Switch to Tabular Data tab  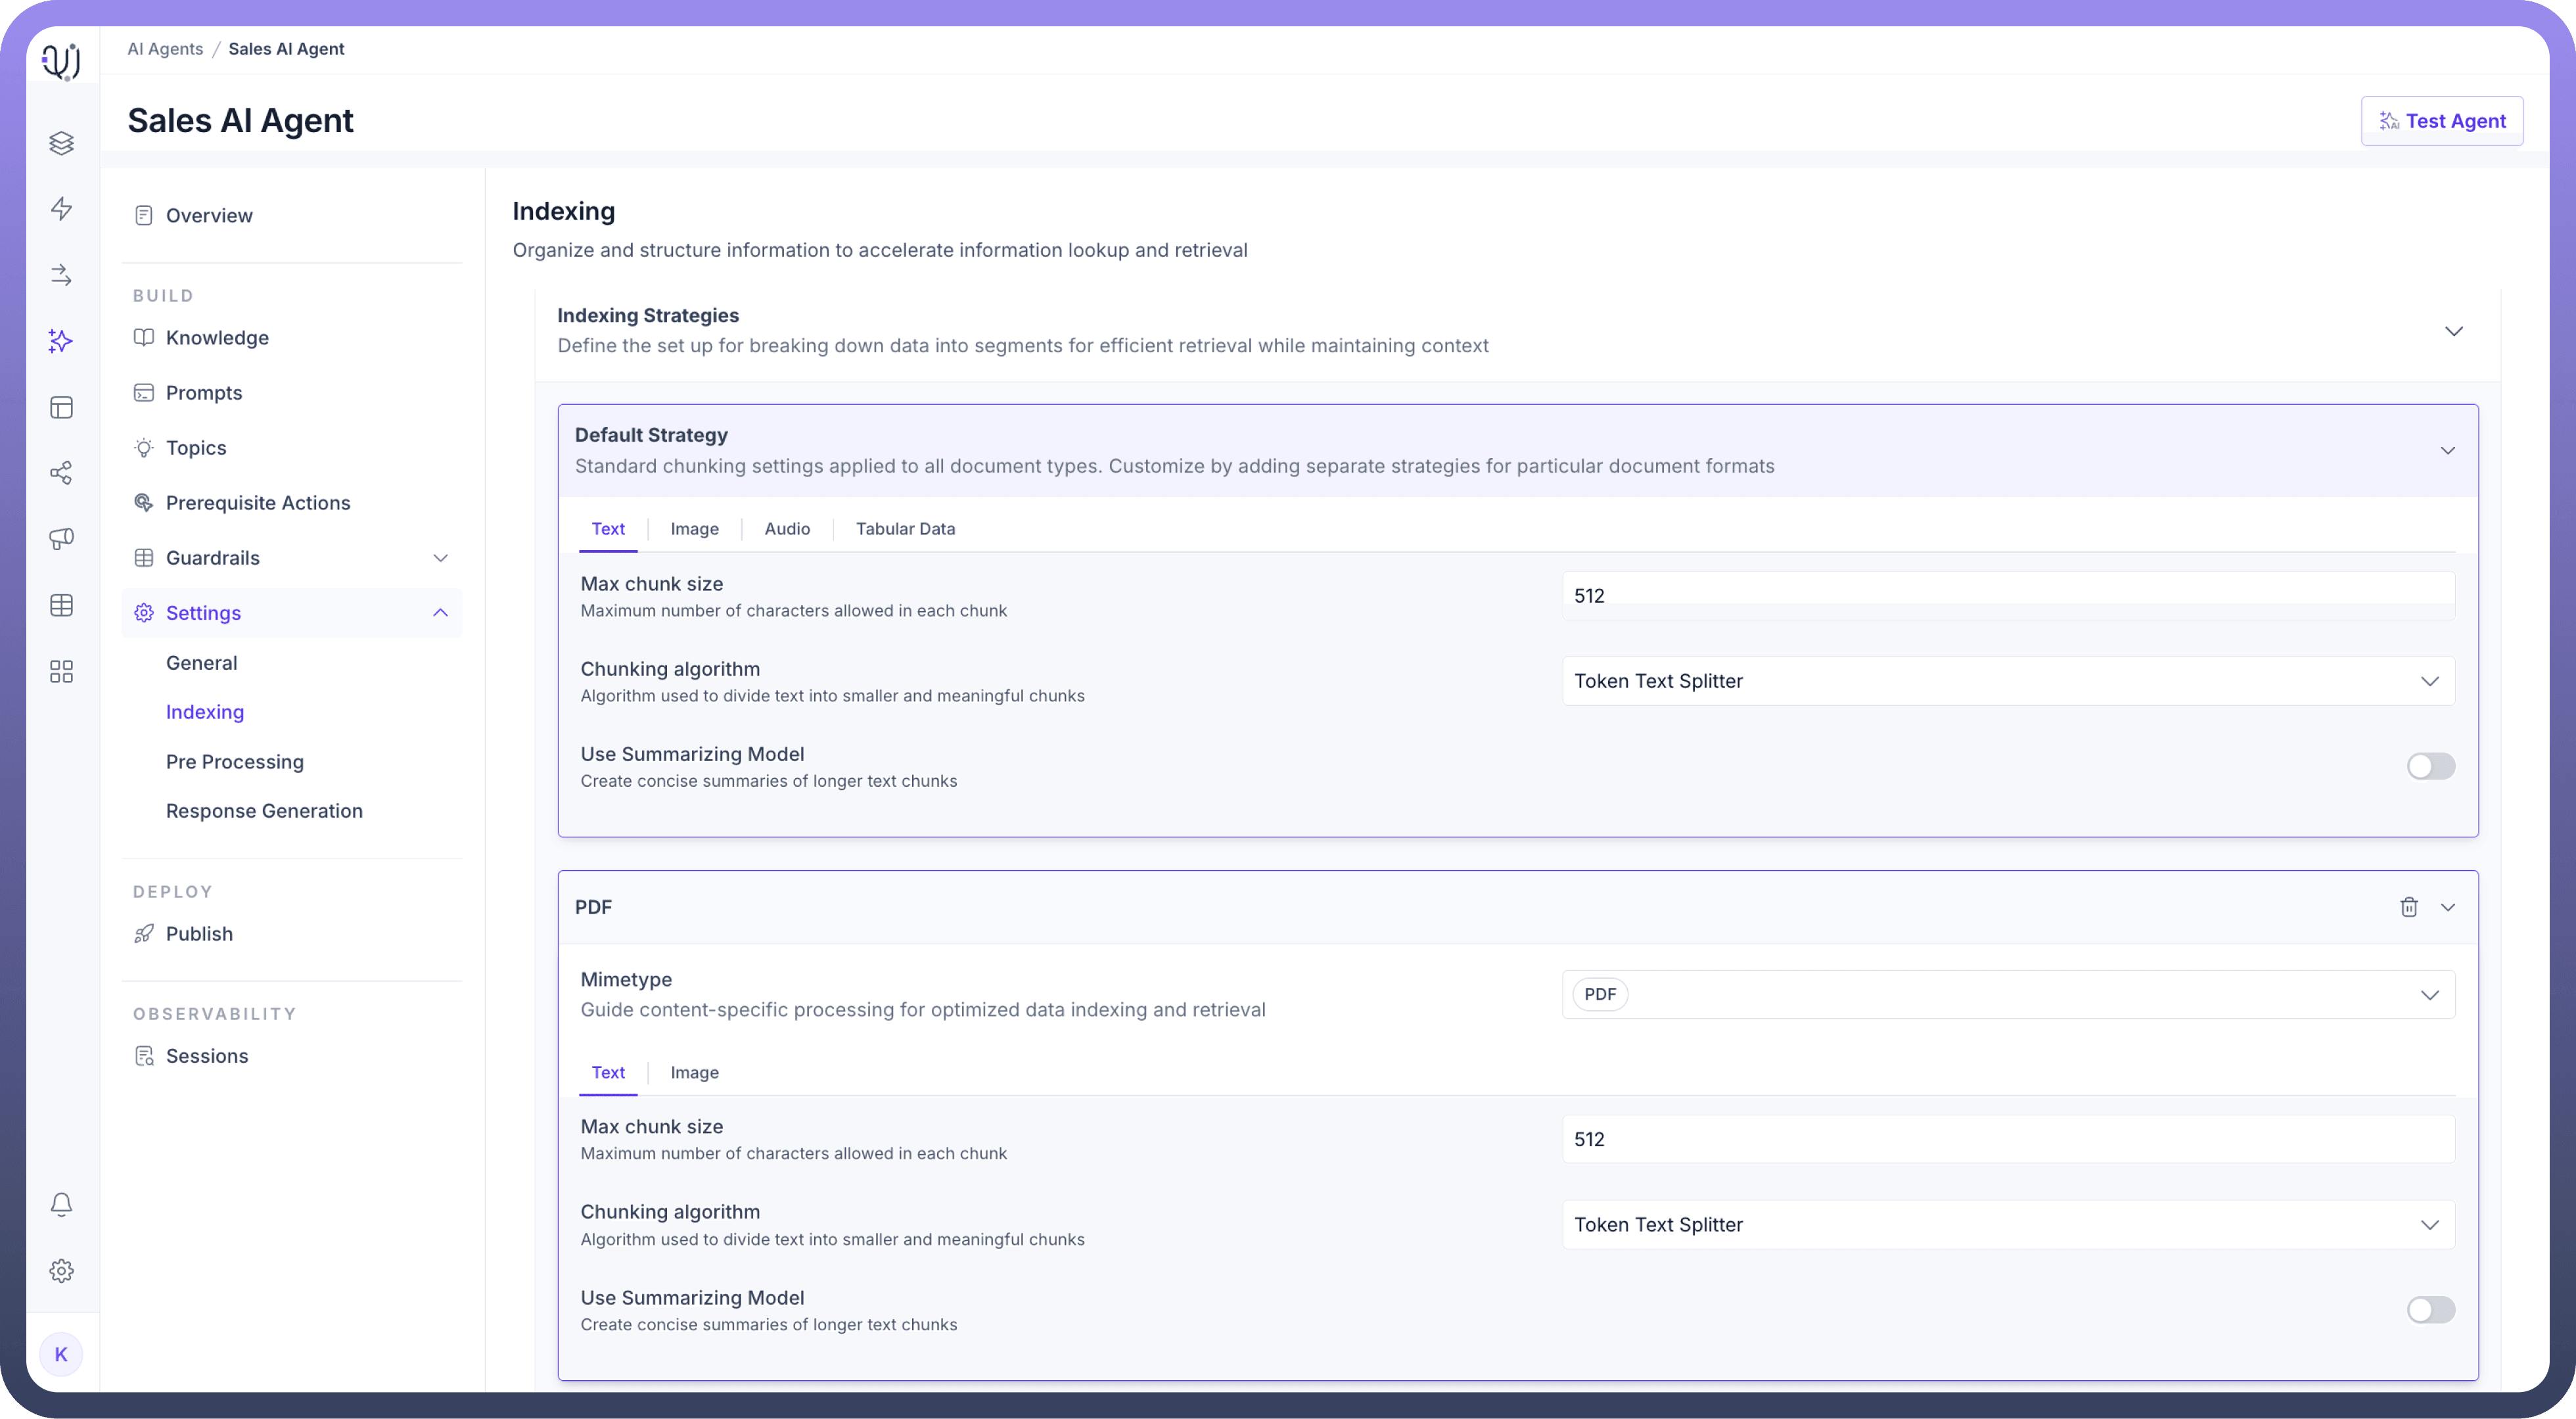pyautogui.click(x=905, y=529)
